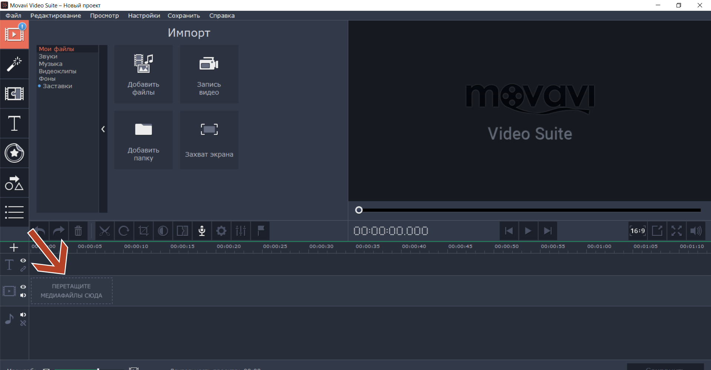Mute the audio track speaker

tap(23, 315)
